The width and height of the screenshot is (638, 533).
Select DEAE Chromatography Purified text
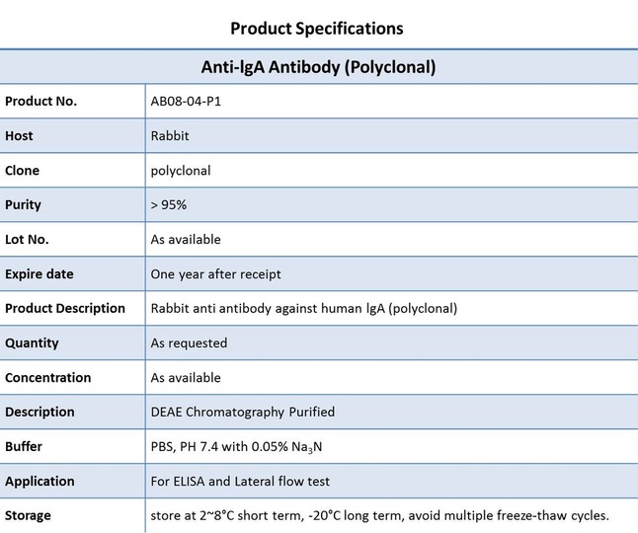243,413
